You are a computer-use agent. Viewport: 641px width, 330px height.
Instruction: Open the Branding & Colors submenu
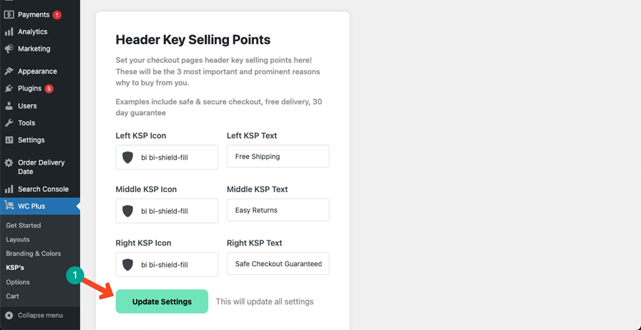point(34,254)
